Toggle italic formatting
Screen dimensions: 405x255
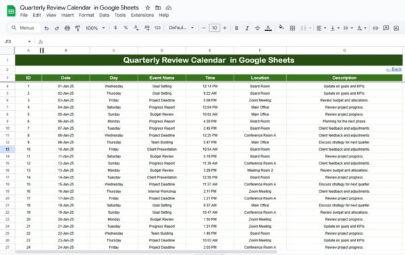click(x=247, y=28)
